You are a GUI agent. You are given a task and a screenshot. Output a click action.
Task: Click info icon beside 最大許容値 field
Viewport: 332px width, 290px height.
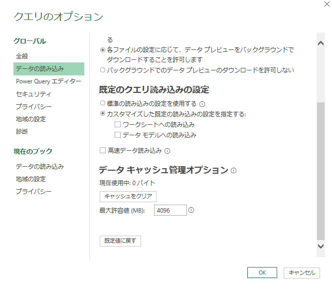click(x=191, y=210)
